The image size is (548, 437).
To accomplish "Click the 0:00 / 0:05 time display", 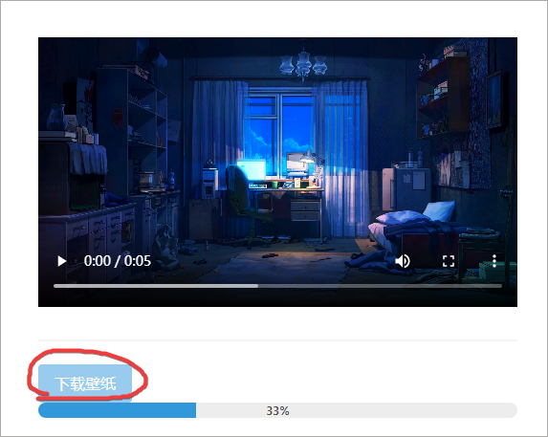I will (118, 261).
